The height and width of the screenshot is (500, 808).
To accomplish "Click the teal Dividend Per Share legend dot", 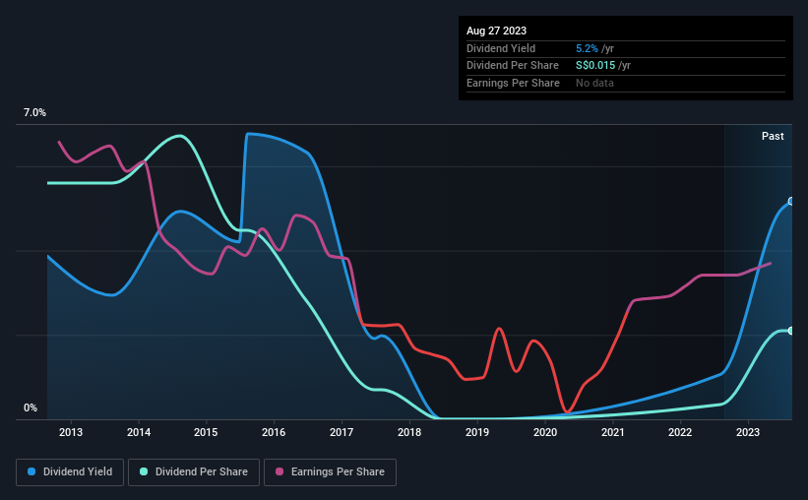I will (x=144, y=471).
